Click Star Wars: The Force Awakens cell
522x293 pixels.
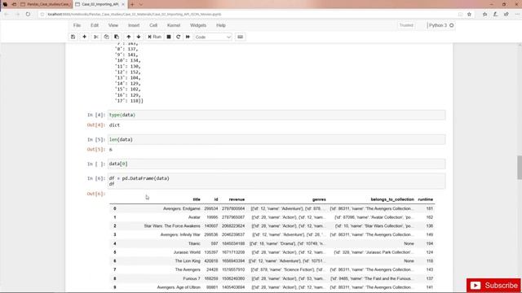172,226
